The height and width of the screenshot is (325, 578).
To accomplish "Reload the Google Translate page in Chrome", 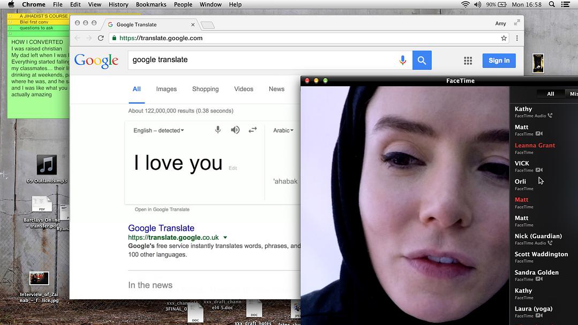I will 101,38.
